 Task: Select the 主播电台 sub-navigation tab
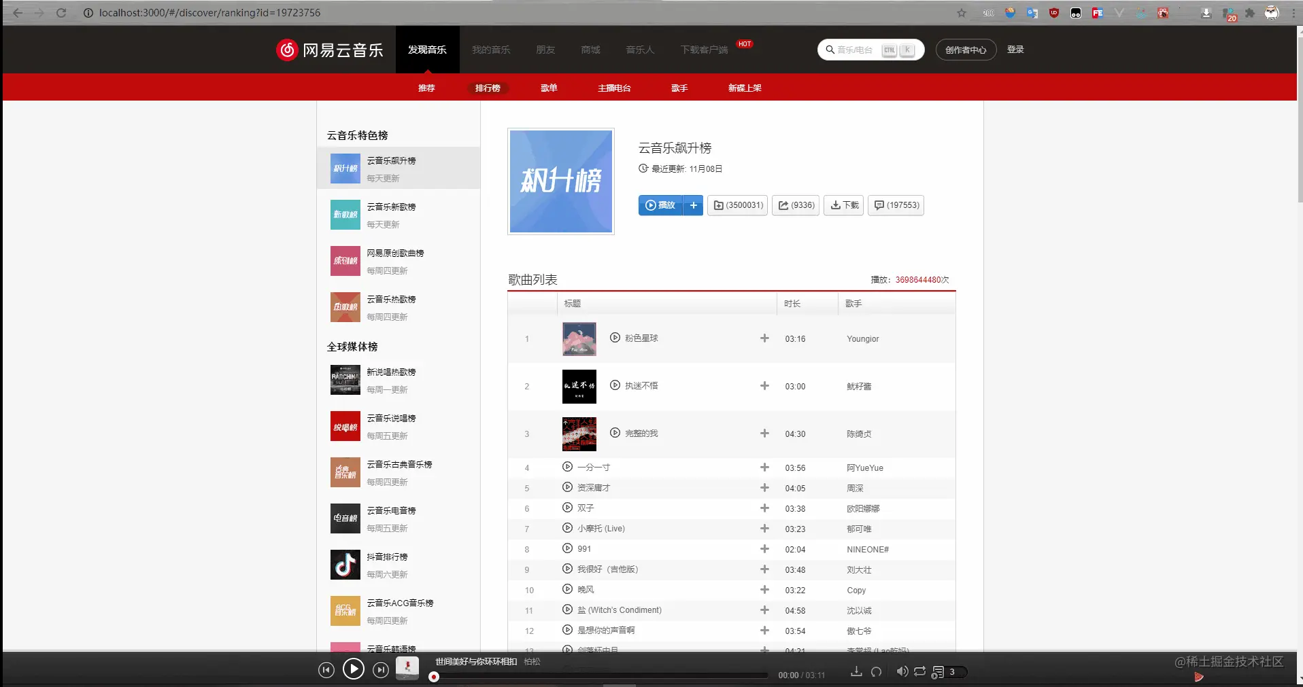tap(614, 88)
